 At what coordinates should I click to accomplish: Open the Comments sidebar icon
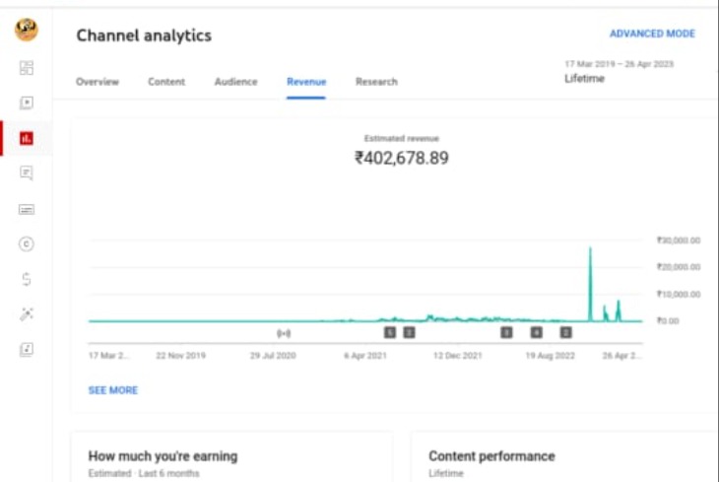pos(27,173)
